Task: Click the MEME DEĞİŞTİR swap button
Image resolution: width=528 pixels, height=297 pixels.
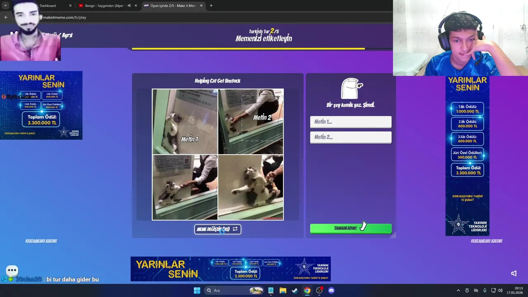Action: [x=218, y=229]
